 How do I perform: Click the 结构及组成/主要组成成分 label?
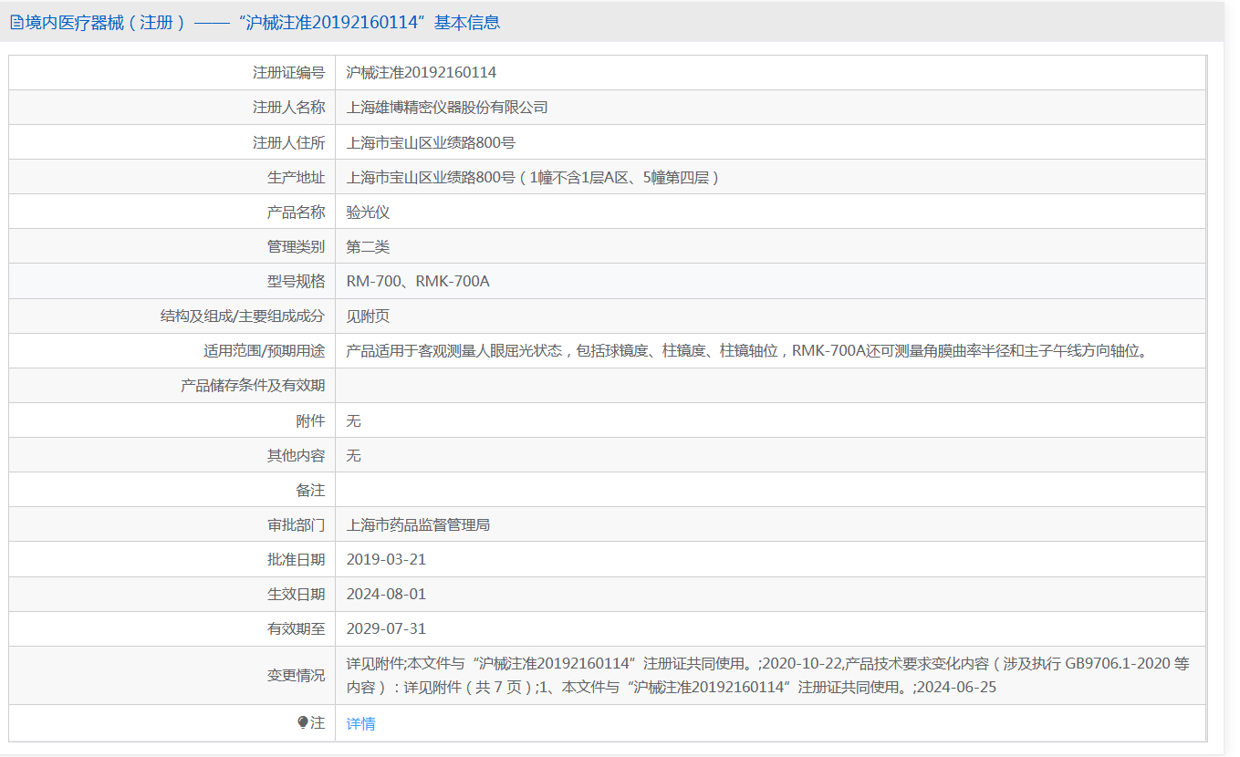tap(242, 316)
